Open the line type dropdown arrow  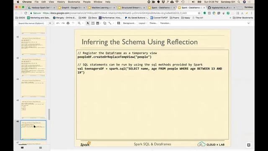click(113, 23)
